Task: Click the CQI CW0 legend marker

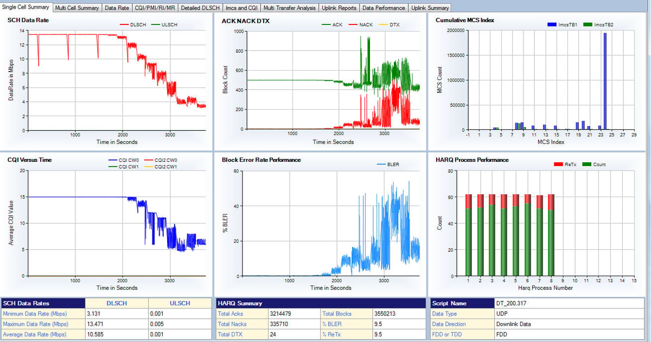Action: coord(113,160)
